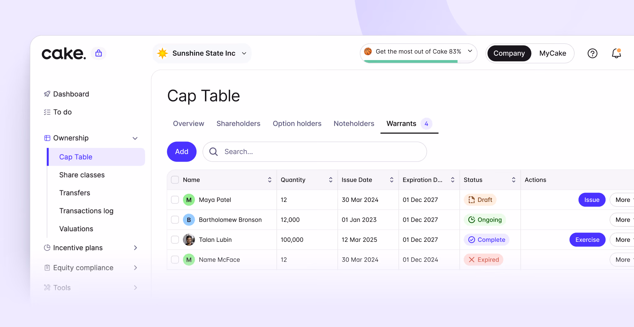Click the Ownership table icon
Viewport: 634px width, 327px height.
[47, 138]
